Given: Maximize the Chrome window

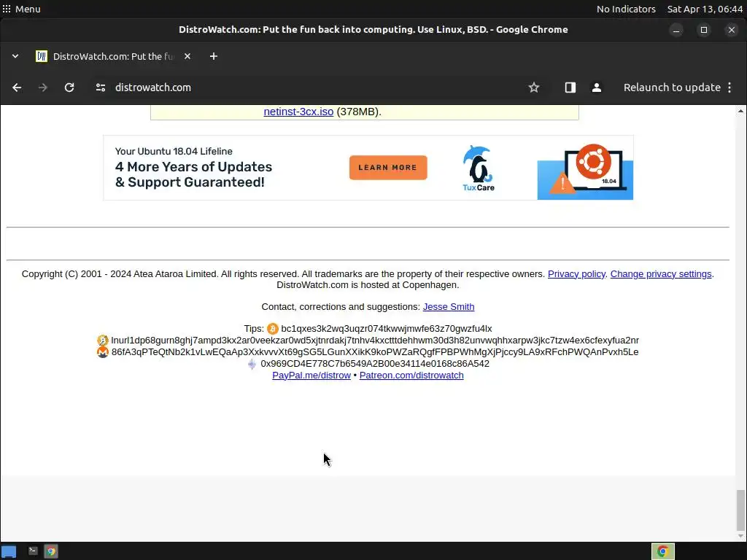Looking at the screenshot, I should [704, 30].
